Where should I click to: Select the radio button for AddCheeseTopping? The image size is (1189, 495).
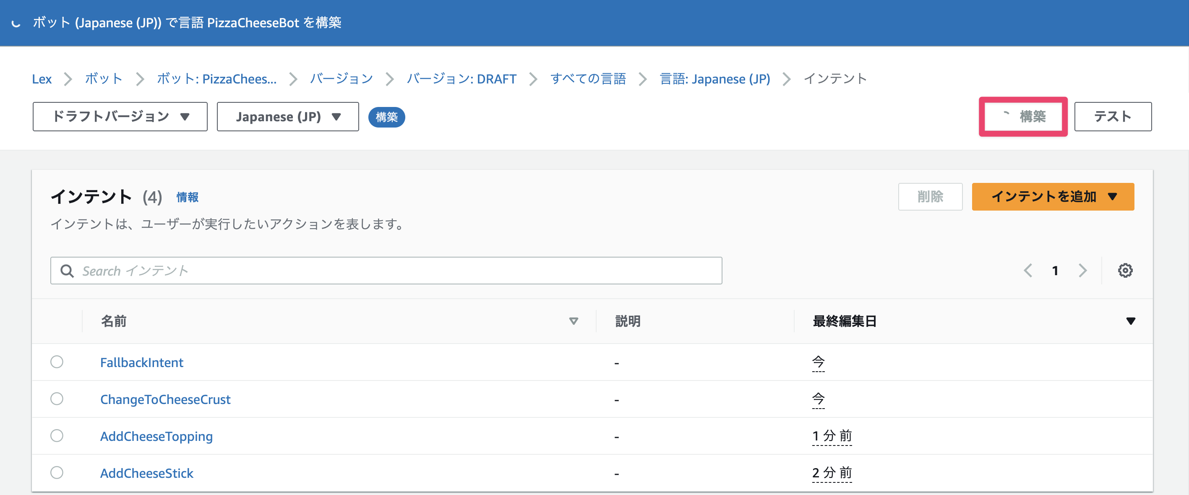pos(57,435)
